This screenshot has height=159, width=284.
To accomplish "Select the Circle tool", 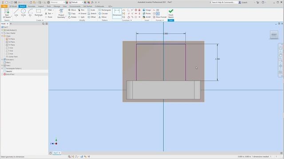I will point(23,12).
